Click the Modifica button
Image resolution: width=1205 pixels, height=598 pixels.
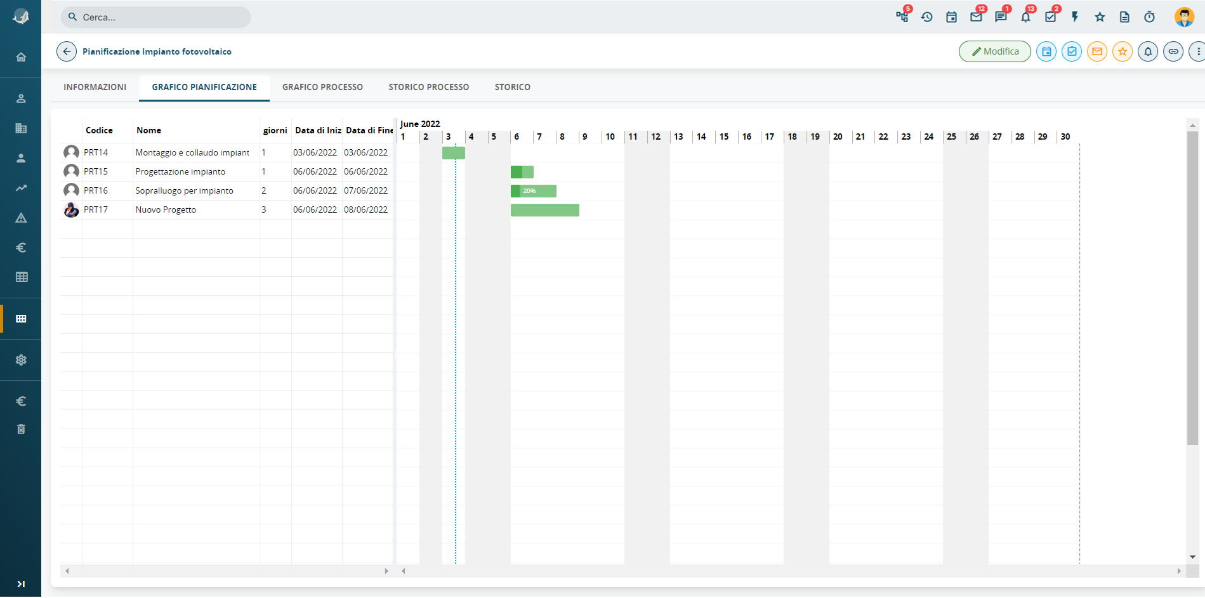coord(995,51)
